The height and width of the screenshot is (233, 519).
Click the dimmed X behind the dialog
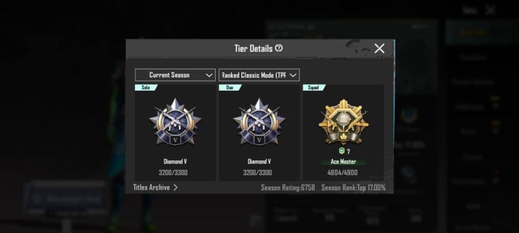point(490,10)
